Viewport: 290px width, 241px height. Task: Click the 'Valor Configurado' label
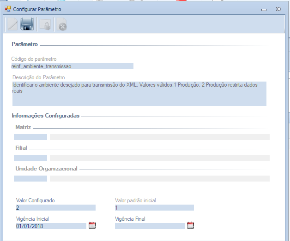coord(35,200)
